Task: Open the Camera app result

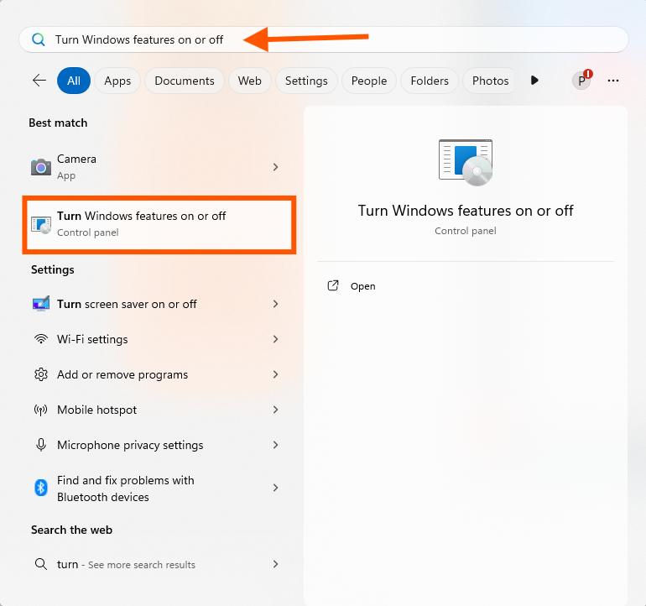Action: click(156, 167)
